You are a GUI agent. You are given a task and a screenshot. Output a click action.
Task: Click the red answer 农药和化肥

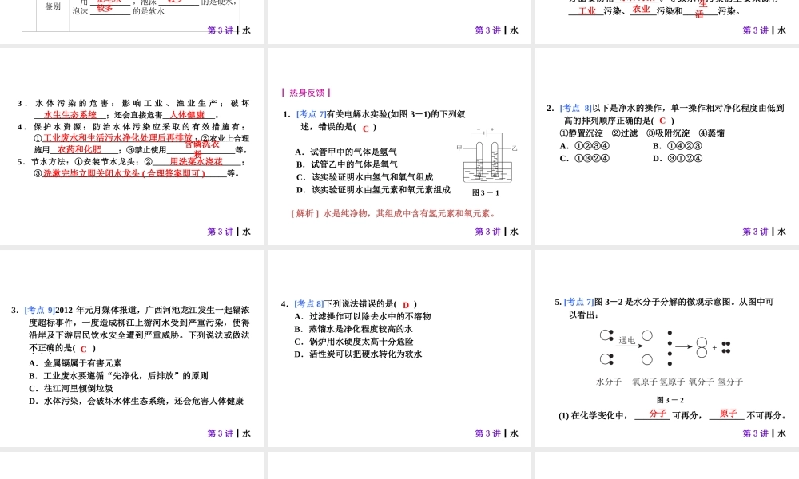click(x=79, y=149)
